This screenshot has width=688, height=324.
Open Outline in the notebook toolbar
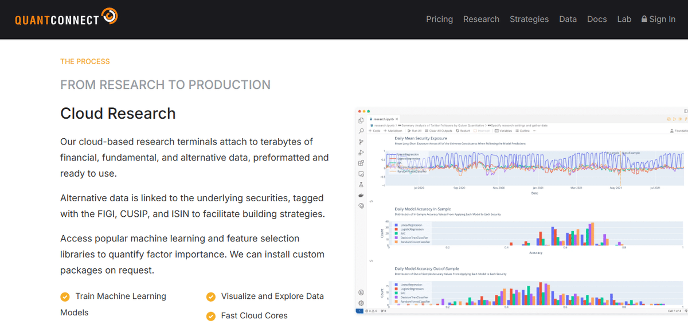pyautogui.click(x=522, y=131)
